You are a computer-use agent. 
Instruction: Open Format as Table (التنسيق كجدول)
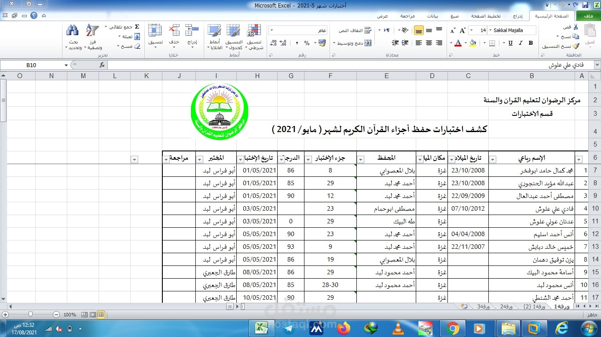tap(234, 37)
